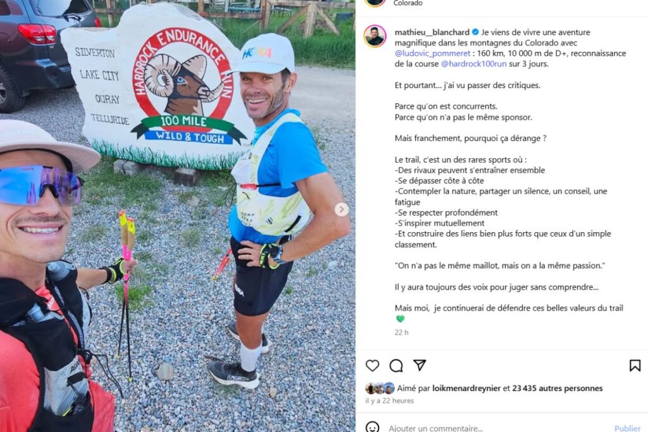The height and width of the screenshot is (432, 648).
Task: Click the Publier button
Action: coord(627,428)
